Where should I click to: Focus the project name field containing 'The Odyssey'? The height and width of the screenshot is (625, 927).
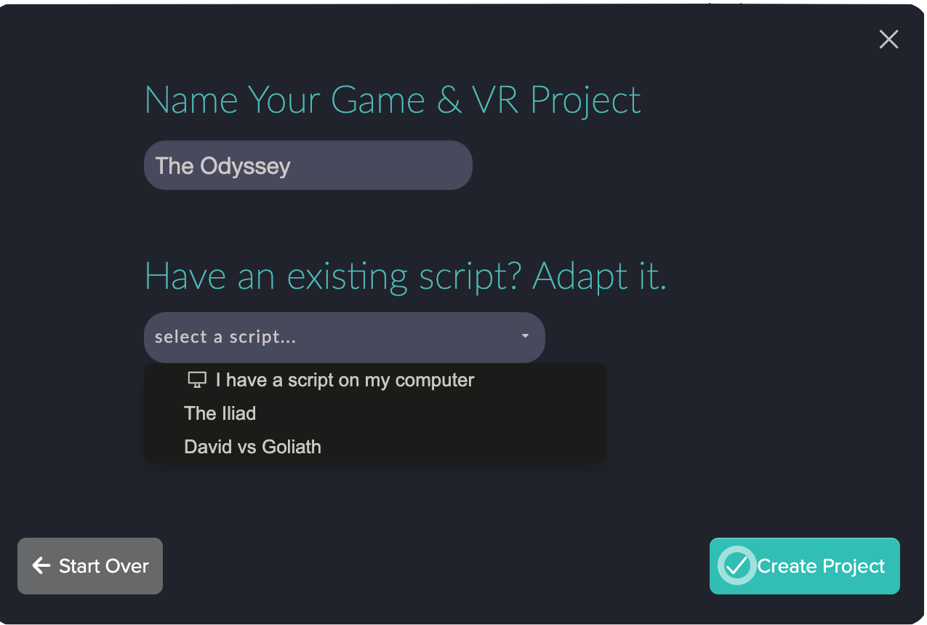[x=308, y=165]
